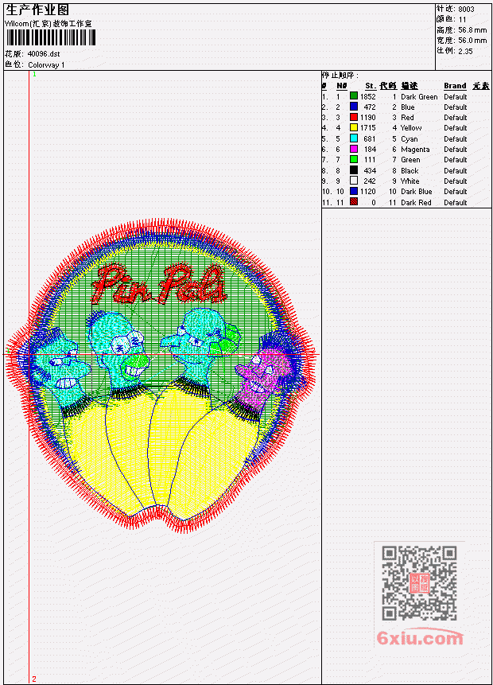Screen dimensions: 493x685
Task: Click the scale value '2.35'
Action: (465, 51)
